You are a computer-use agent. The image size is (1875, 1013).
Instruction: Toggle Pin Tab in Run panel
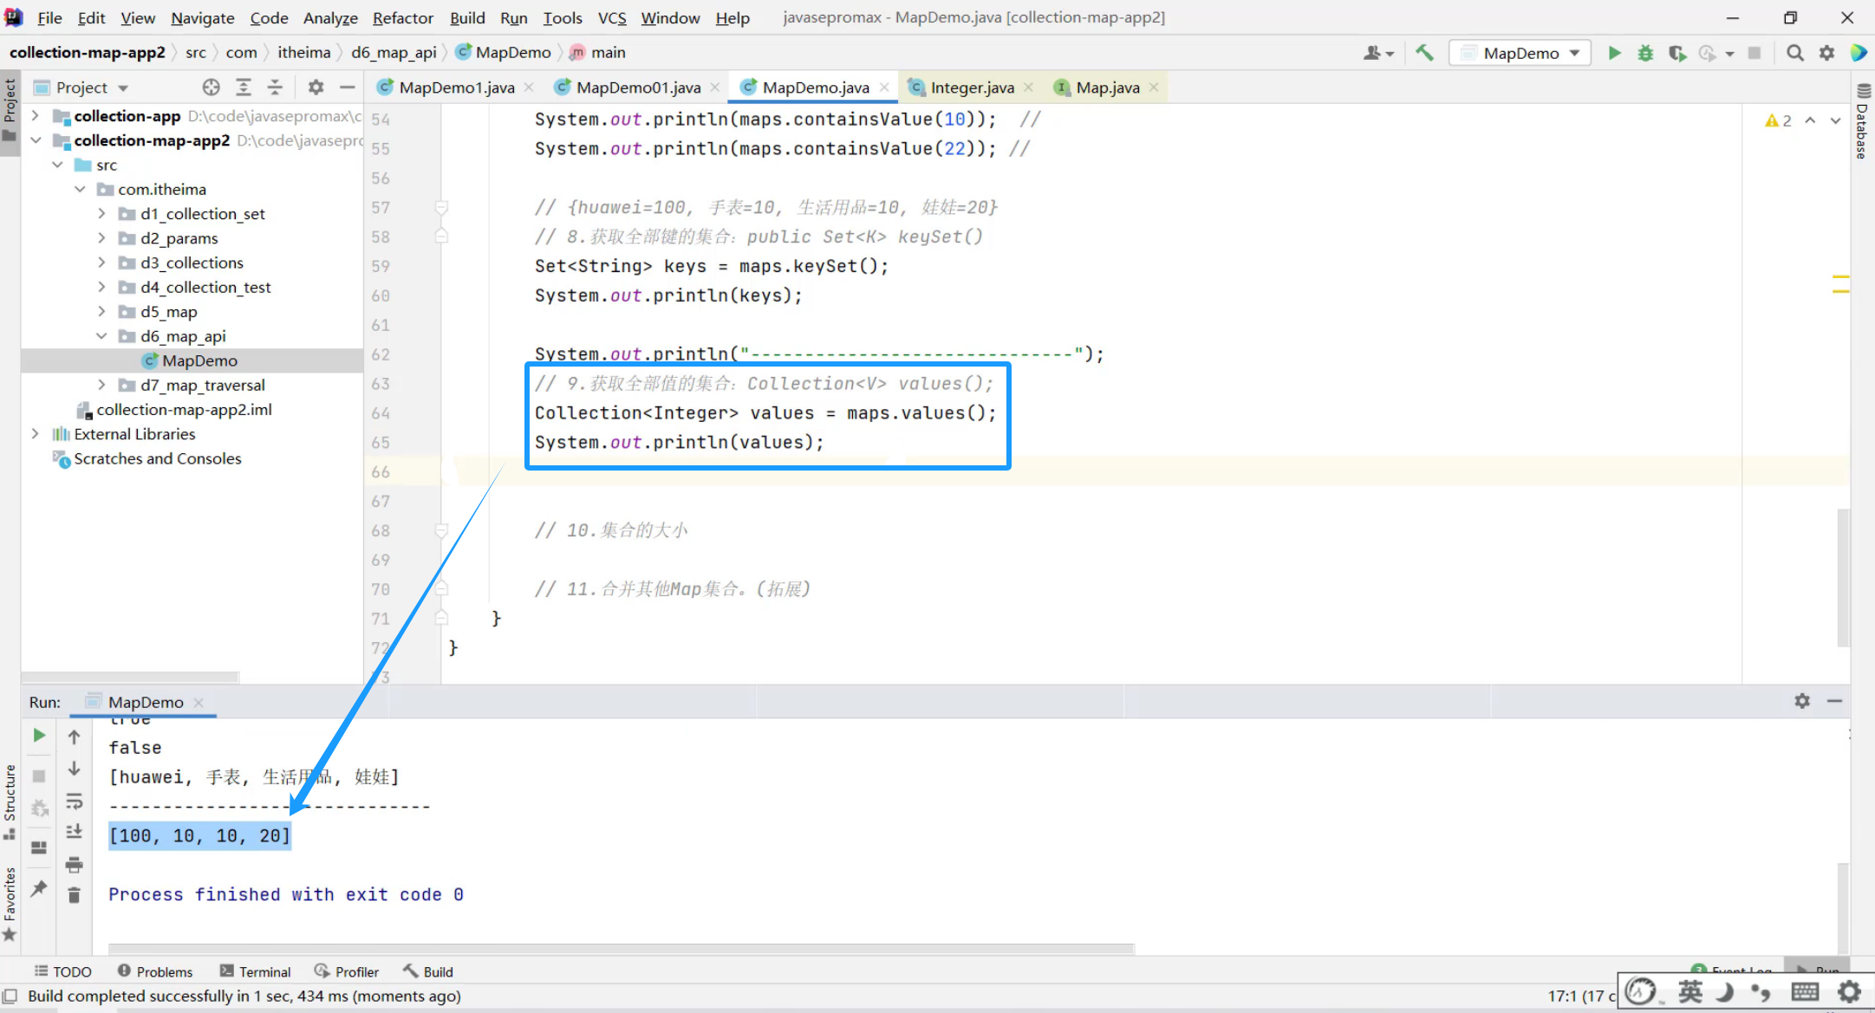coord(39,888)
